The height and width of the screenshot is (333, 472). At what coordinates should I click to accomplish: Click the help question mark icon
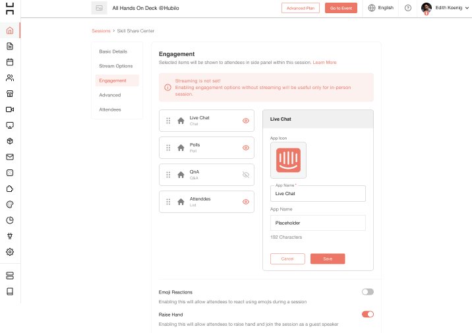[408, 8]
